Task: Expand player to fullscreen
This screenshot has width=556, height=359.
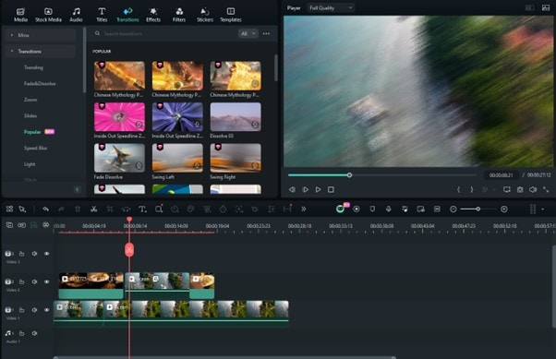Action: pos(546,189)
